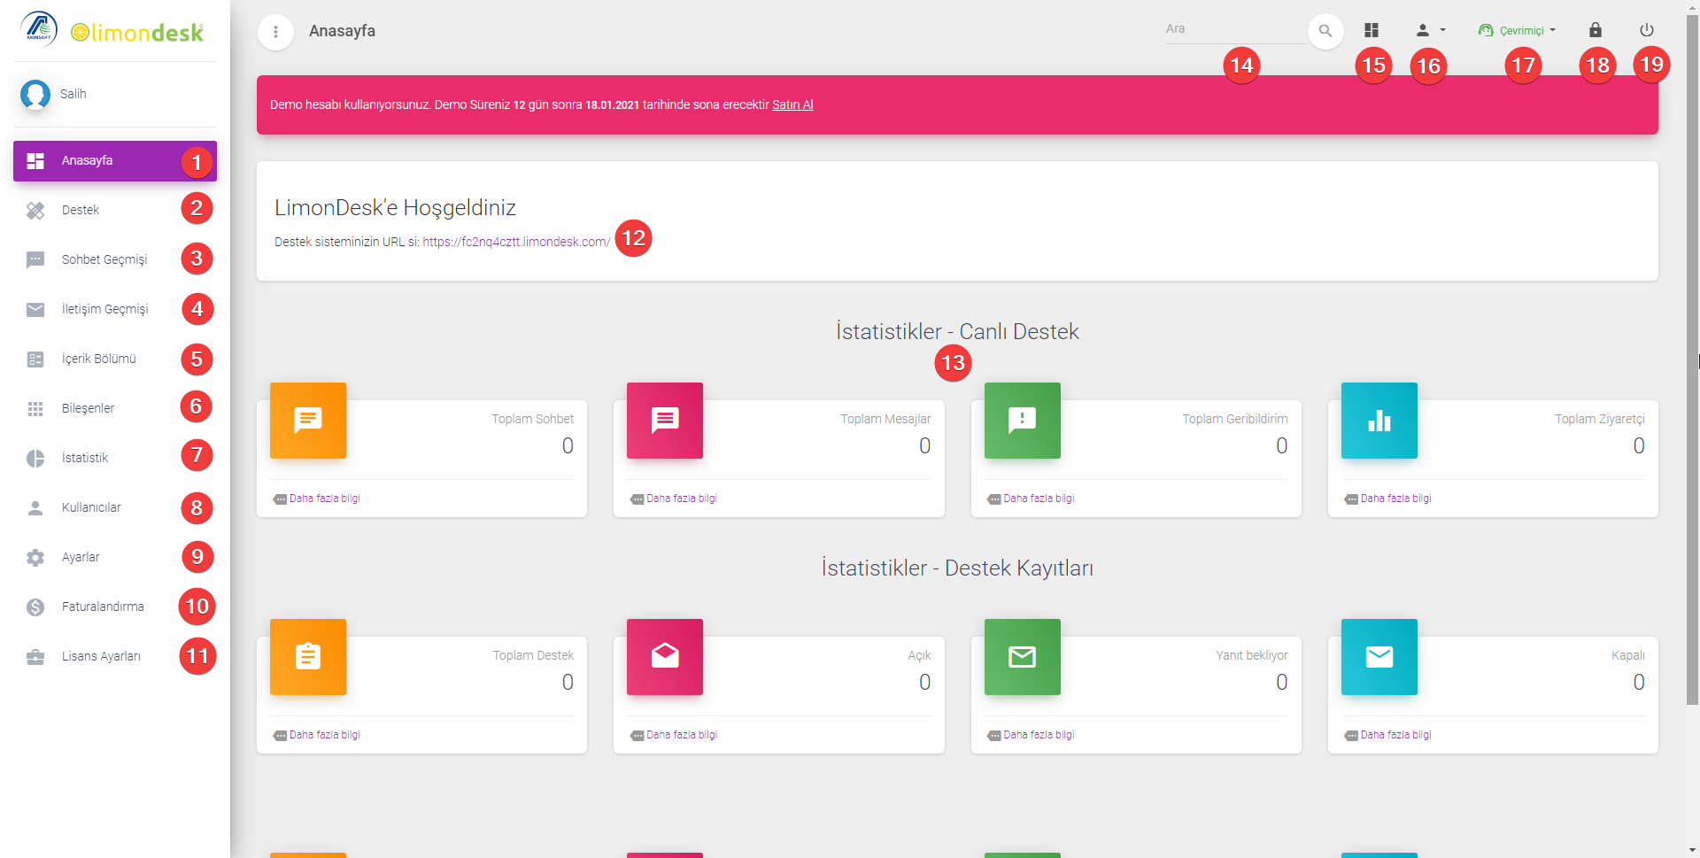Click the dashboard tiles icon in the top bar
The width and height of the screenshot is (1700, 858).
pyautogui.click(x=1372, y=30)
